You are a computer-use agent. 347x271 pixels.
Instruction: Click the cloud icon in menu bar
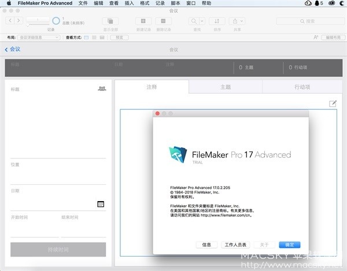click(308, 3)
